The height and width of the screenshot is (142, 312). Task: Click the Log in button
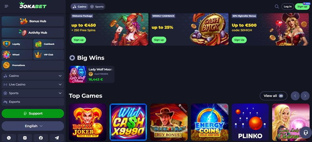point(287,7)
